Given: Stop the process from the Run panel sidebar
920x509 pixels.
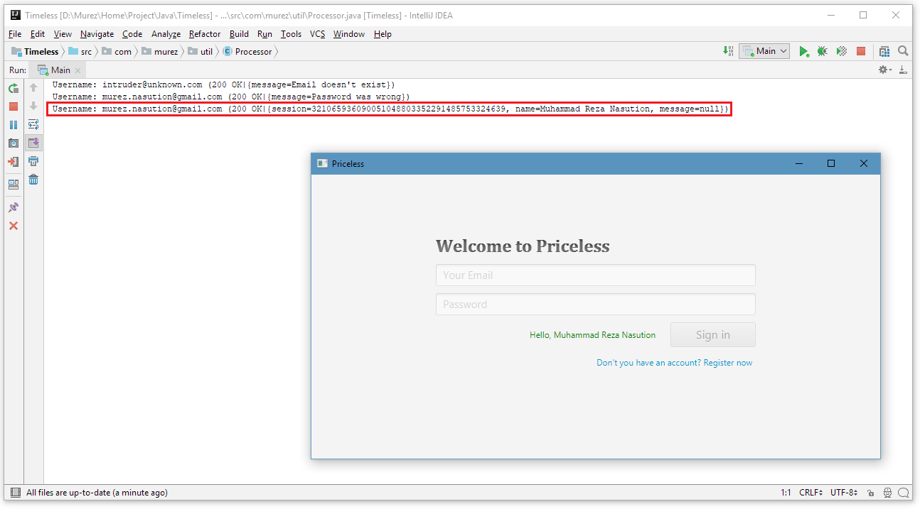Looking at the screenshot, I should pyautogui.click(x=14, y=106).
